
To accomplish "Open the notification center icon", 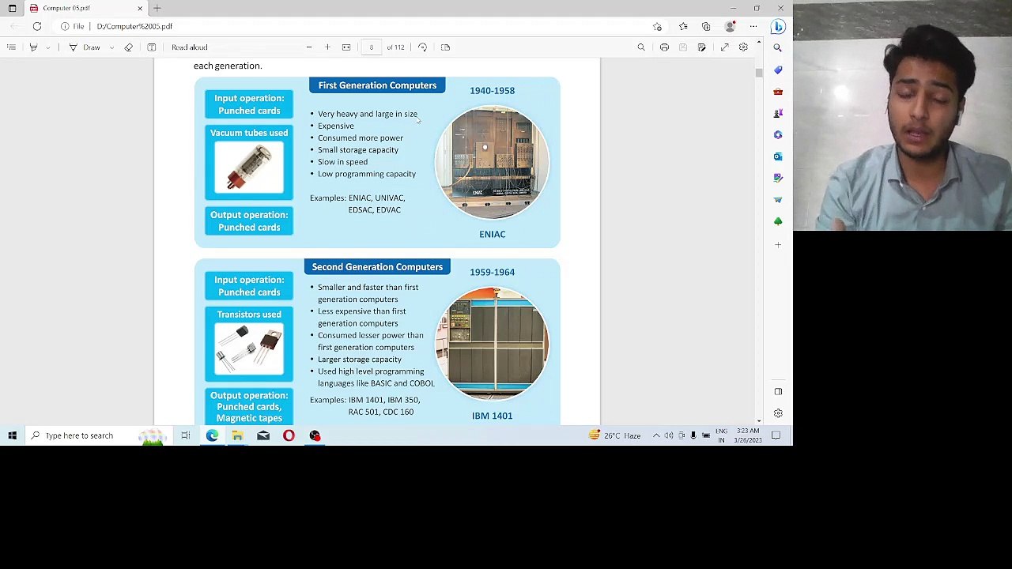I will [x=776, y=435].
